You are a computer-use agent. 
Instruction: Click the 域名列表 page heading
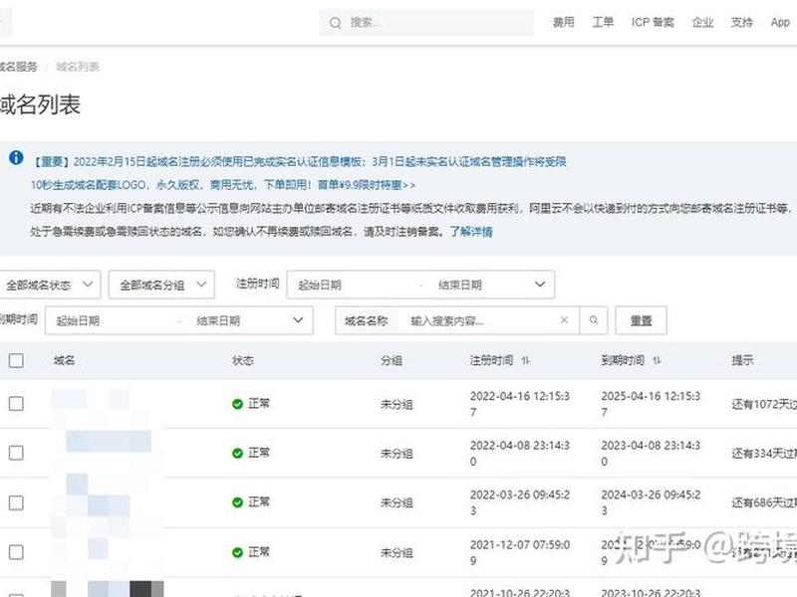[x=40, y=104]
